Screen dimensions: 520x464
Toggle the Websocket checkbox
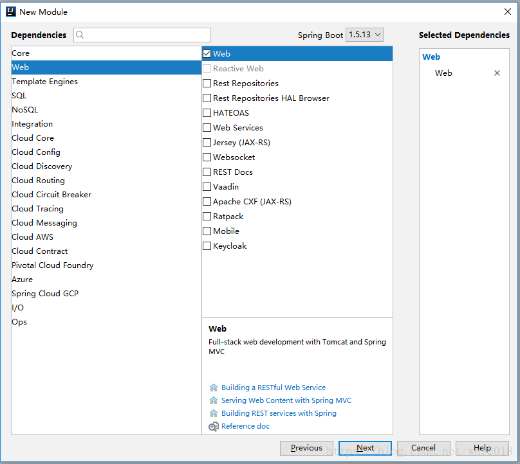[207, 157]
